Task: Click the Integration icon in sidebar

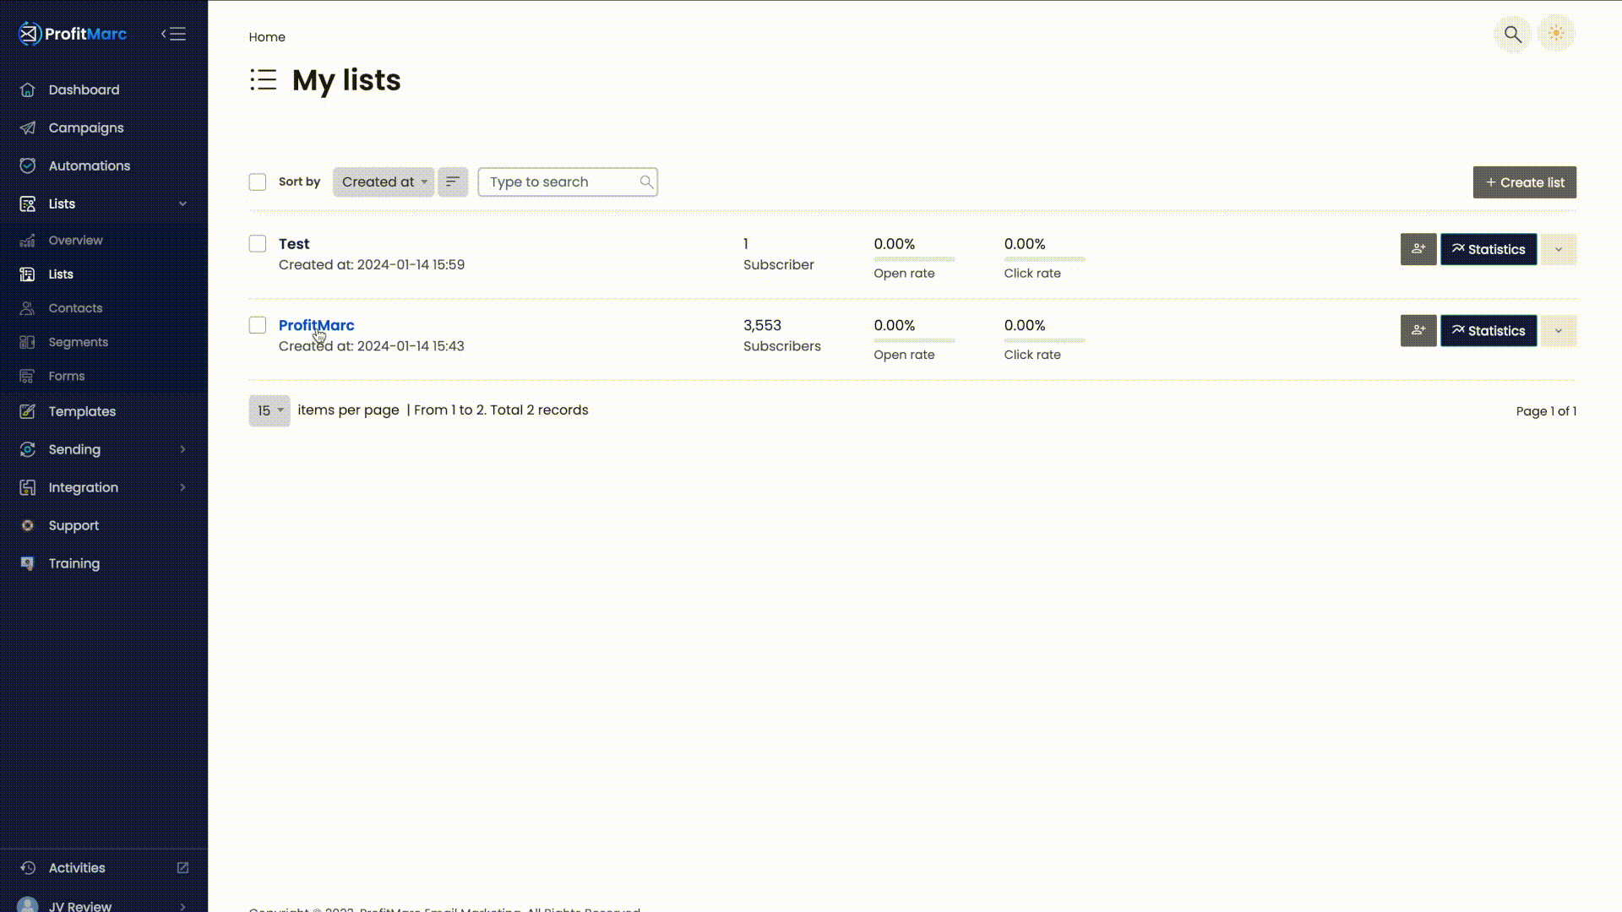Action: [28, 487]
